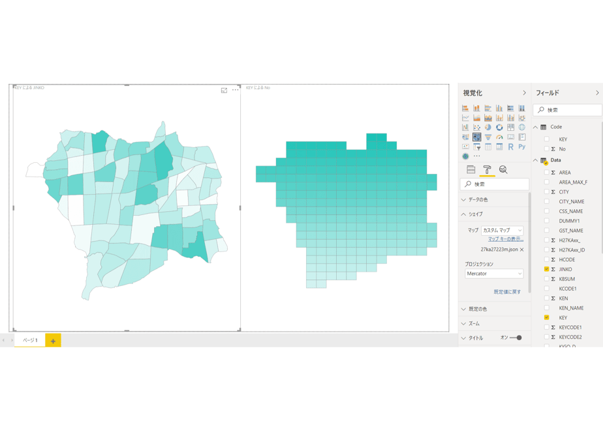The height and width of the screenshot is (430, 603).
Task: Collapse the フィールド pane with chevron
Action: (597, 93)
